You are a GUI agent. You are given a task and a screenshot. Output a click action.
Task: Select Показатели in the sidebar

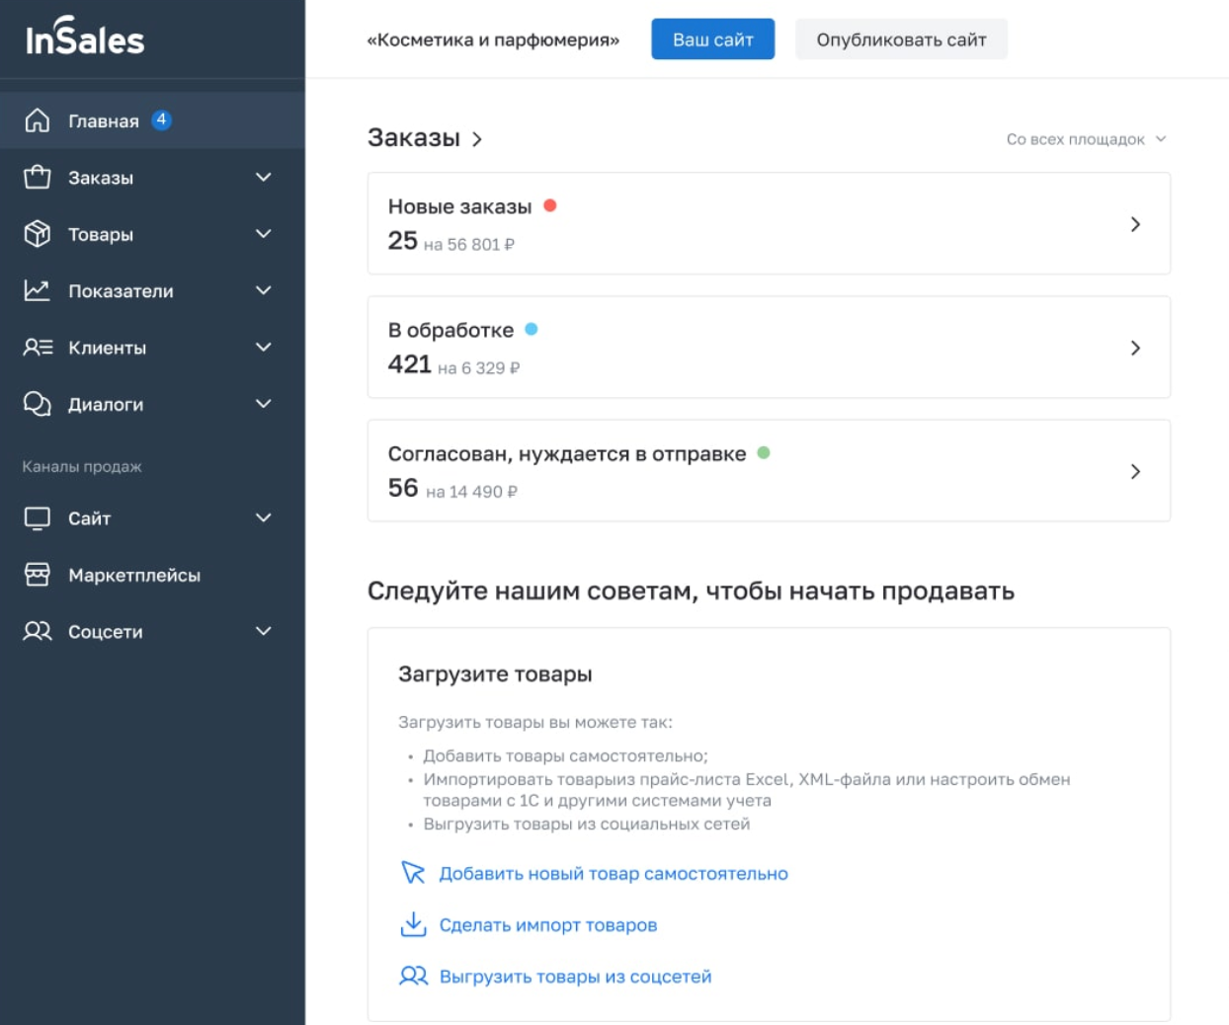[152, 290]
